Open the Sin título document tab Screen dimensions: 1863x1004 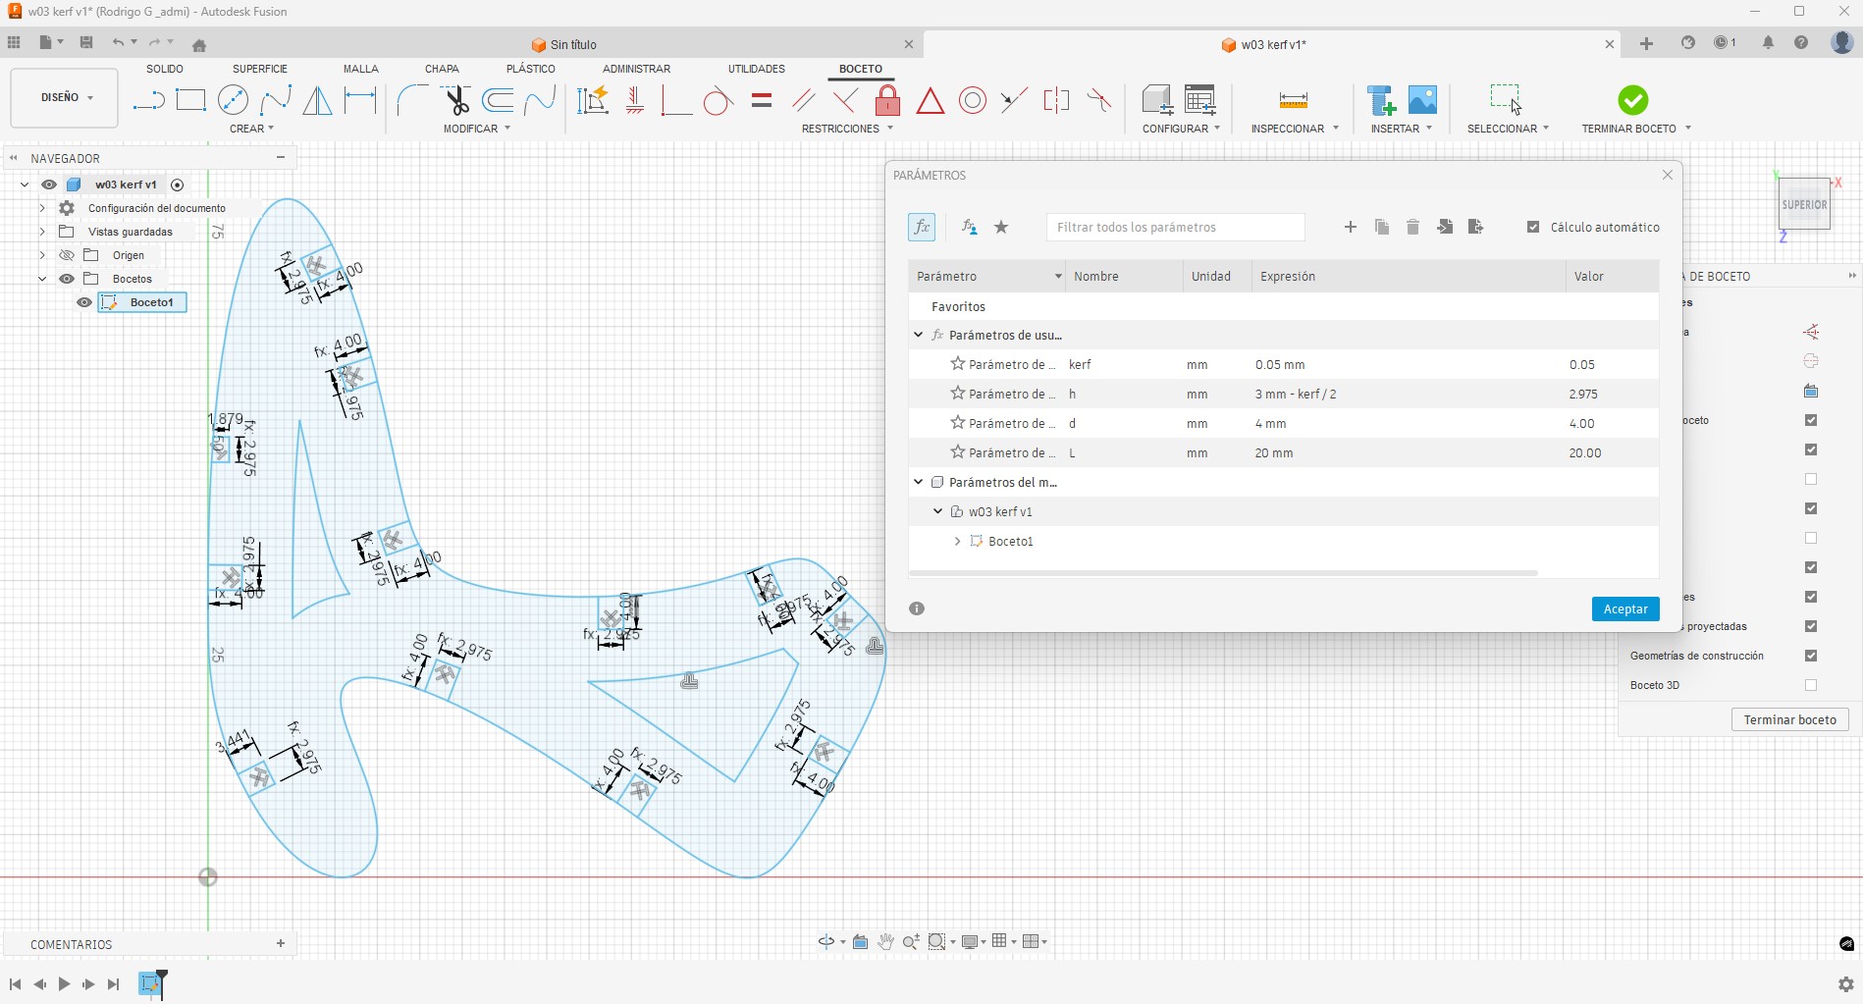tap(573, 45)
